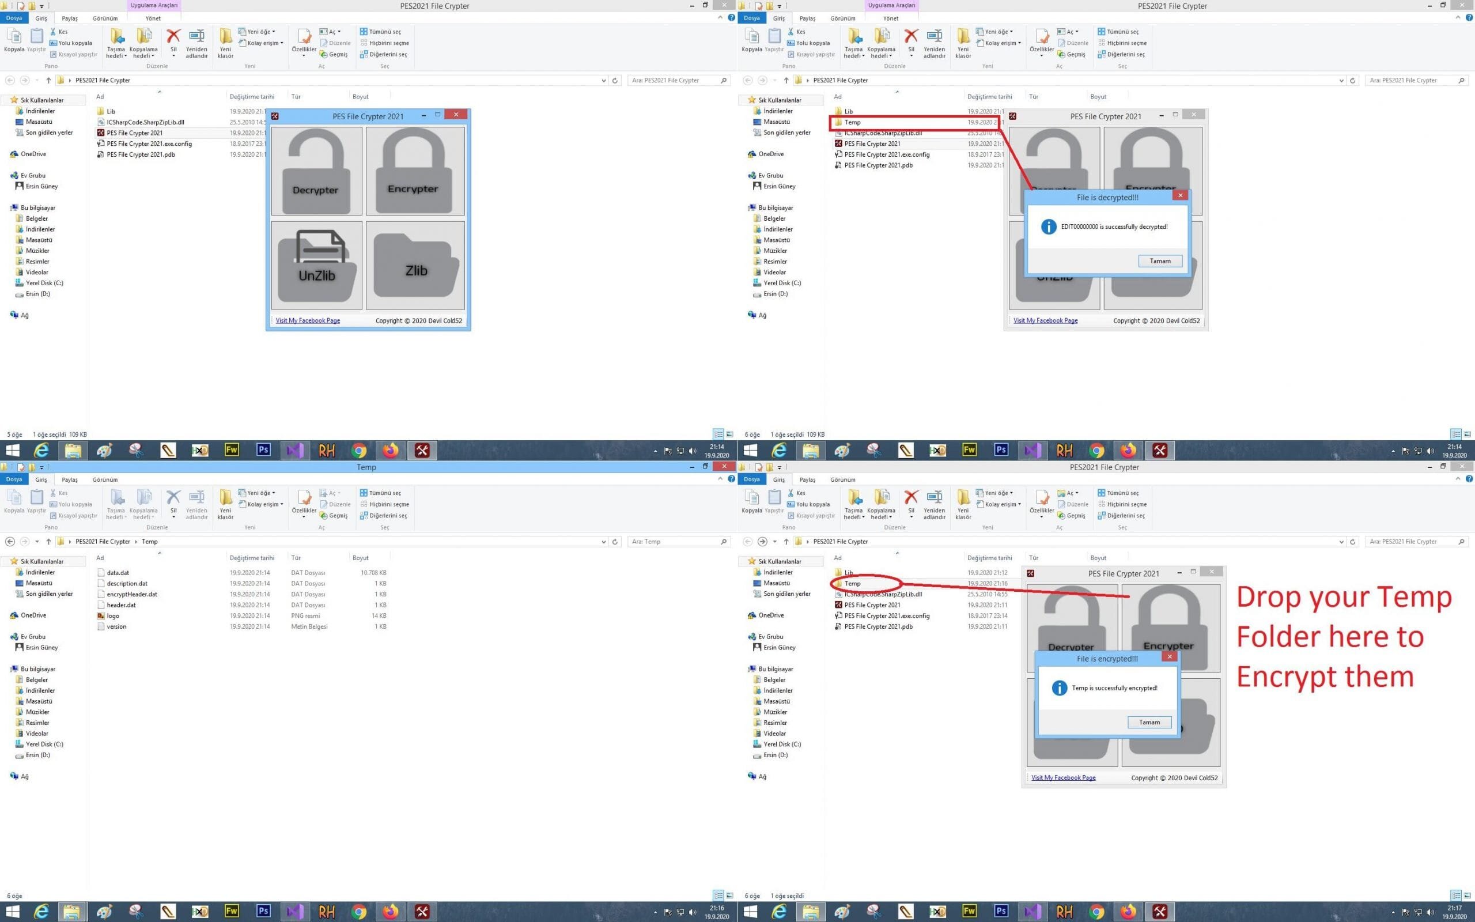Screen dimensions: 1475x922
Task: Toggle details view in Temp window status bar
Action: [718, 895]
